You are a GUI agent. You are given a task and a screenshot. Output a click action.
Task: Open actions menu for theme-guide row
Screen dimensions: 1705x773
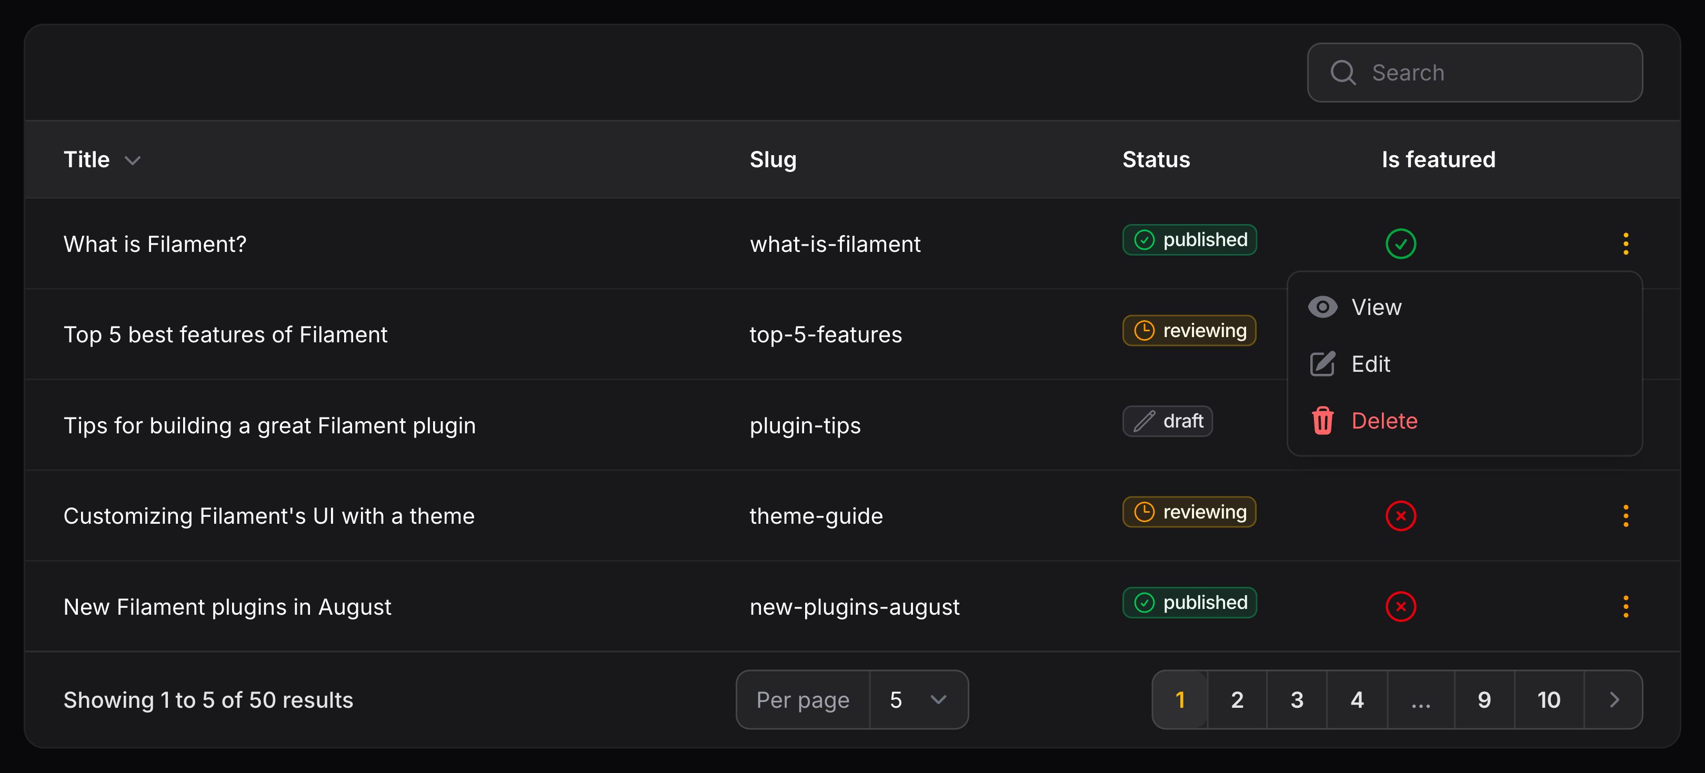(x=1625, y=516)
